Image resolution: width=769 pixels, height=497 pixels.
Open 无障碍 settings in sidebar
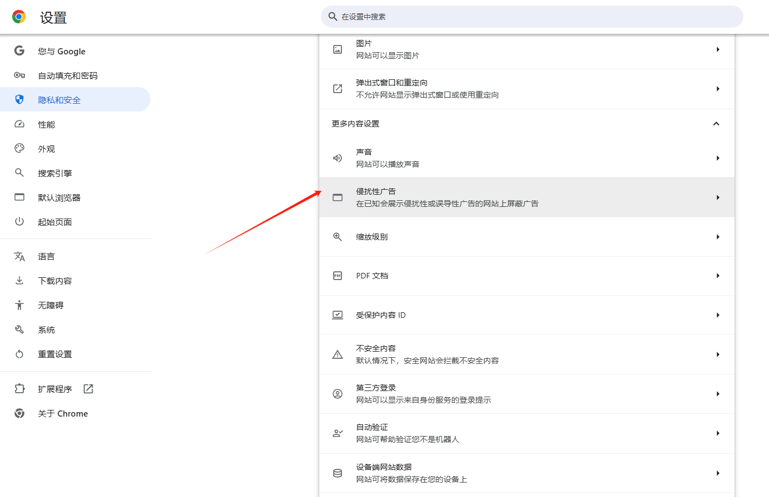point(75,305)
